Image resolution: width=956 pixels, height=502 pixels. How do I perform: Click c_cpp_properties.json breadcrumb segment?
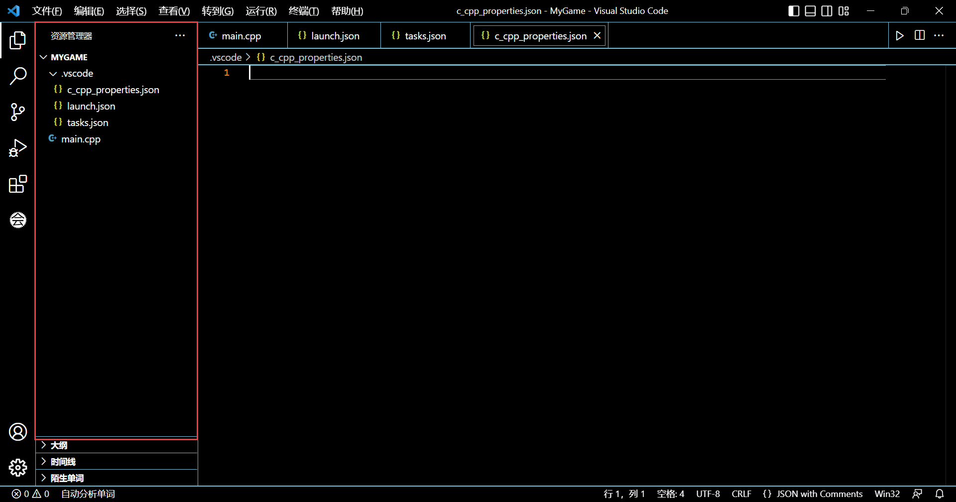click(x=316, y=57)
